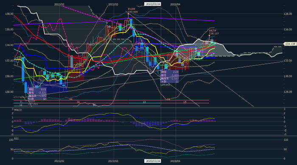
Task: Click the 2023/02 label on top axis
Action: click(x=59, y=4)
